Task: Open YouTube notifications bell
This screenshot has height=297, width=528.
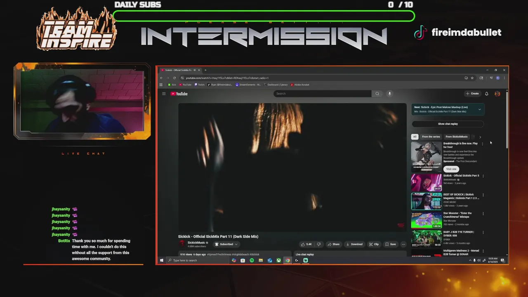Action: point(487,94)
